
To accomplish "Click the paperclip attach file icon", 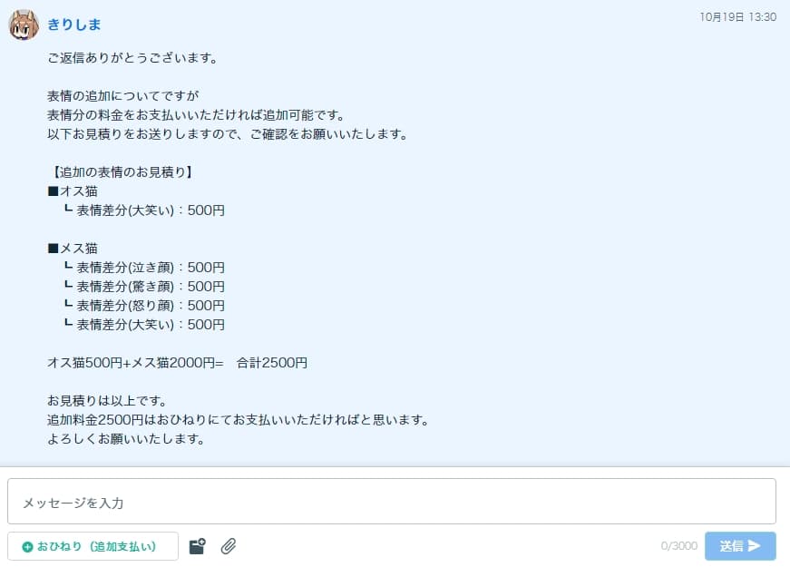I will [x=229, y=546].
